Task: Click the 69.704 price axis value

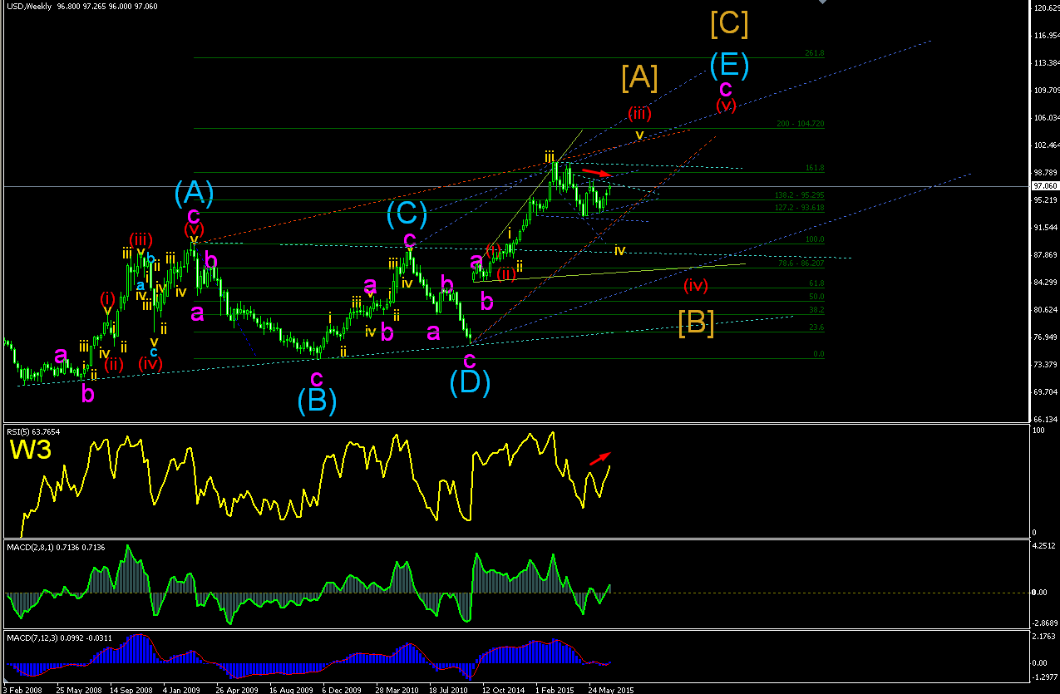Action: 1045,392
